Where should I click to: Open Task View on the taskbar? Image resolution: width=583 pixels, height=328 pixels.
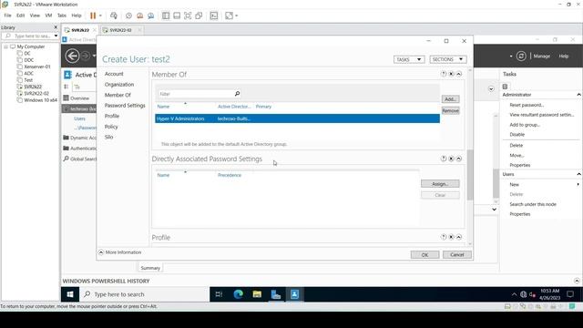(219, 294)
